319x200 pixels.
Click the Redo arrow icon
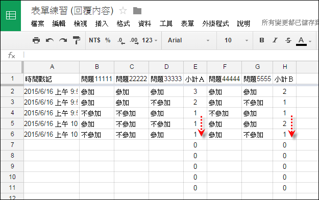point(63,40)
